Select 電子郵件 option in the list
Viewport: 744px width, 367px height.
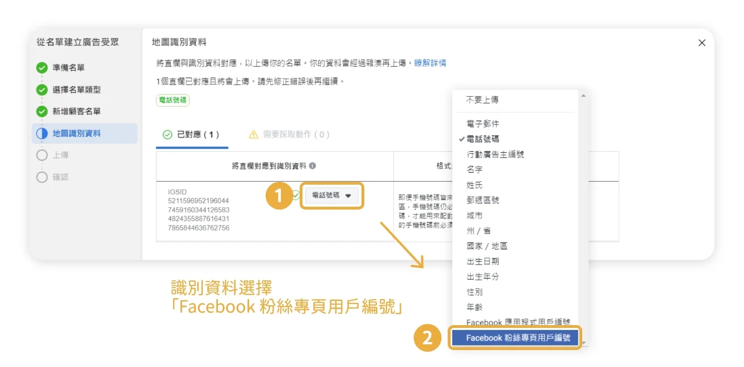[x=483, y=123]
